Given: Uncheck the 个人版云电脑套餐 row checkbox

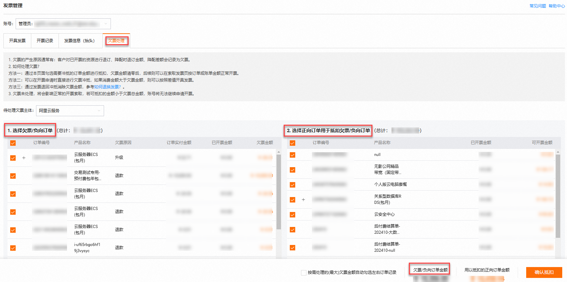Looking at the screenshot, I should point(293,185).
